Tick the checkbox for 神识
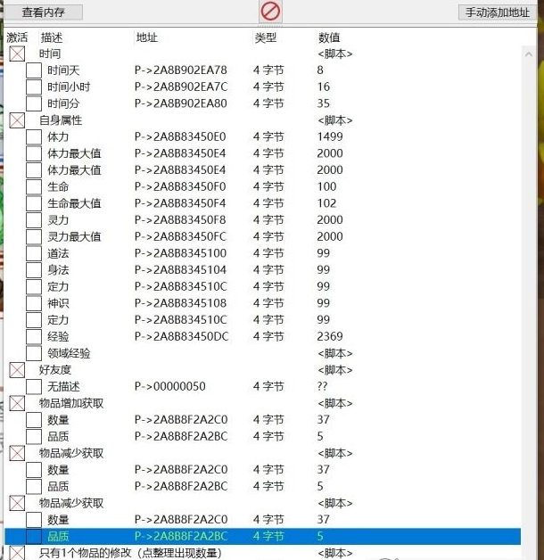Image resolution: width=544 pixels, height=560 pixels. point(34,303)
